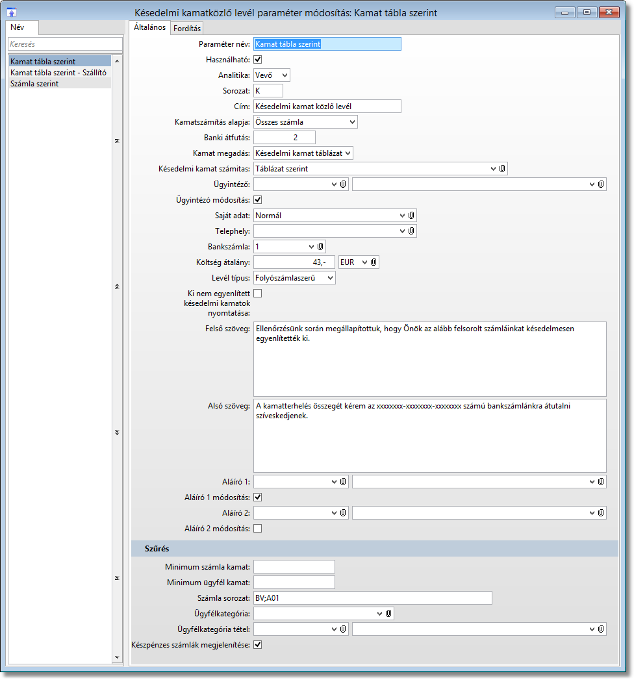Click the list scrollbar down arrow
The height and width of the screenshot is (680, 634).
(117, 657)
